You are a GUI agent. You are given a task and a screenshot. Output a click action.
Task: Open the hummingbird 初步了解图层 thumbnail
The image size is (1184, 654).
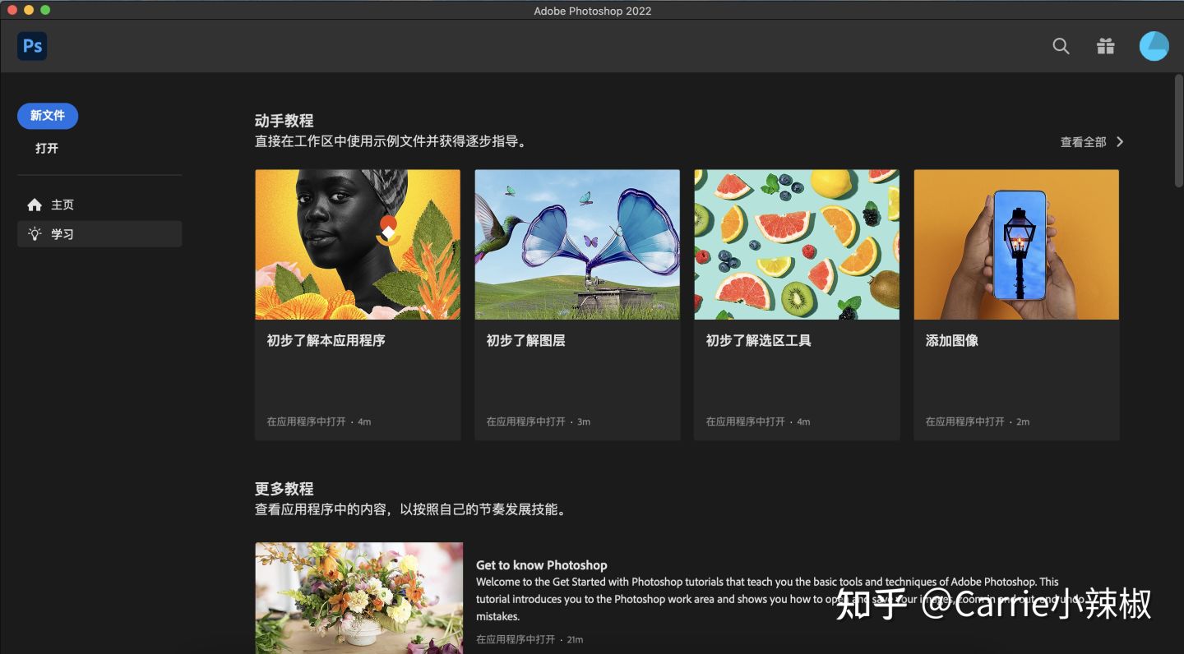tap(577, 245)
